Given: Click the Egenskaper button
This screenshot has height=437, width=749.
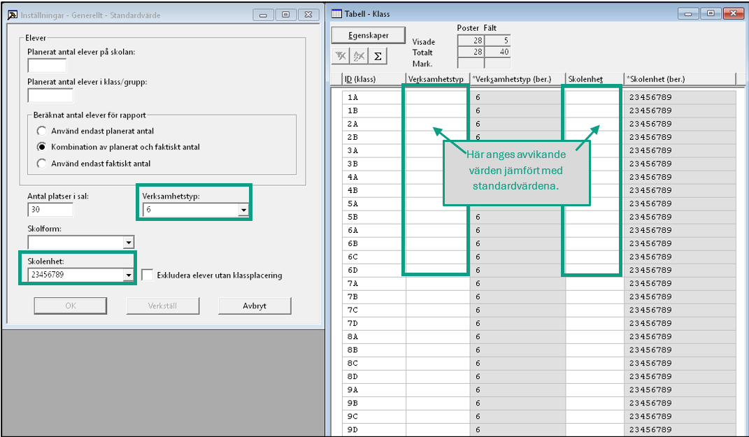Looking at the screenshot, I should click(x=369, y=36).
